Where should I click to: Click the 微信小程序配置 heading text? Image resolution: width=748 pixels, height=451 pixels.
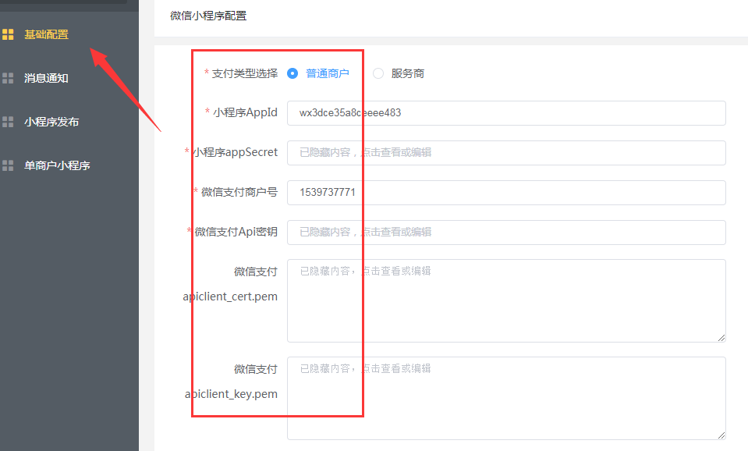[x=208, y=16]
